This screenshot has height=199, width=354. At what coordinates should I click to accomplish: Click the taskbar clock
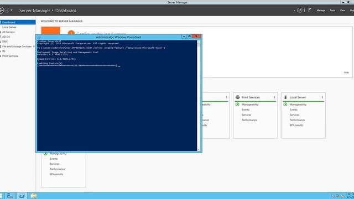click(x=351, y=196)
